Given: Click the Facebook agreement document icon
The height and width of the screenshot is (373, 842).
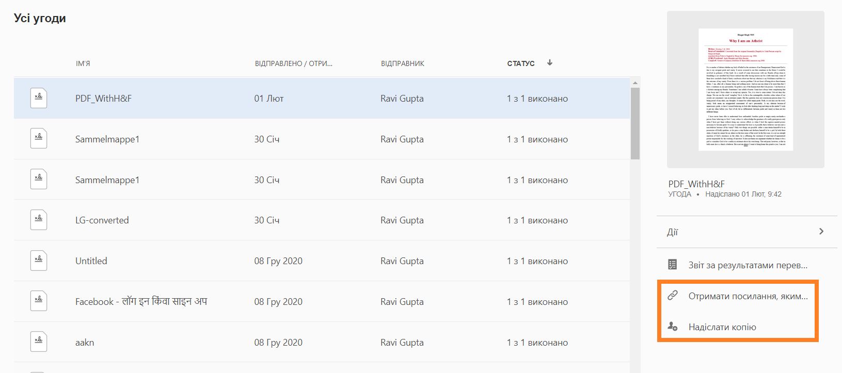Looking at the screenshot, I should pyautogui.click(x=39, y=301).
